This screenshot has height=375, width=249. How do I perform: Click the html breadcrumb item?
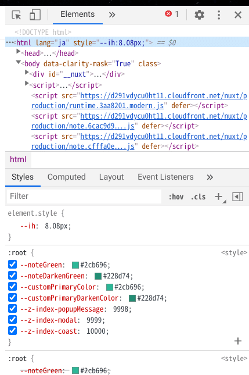pyautogui.click(x=18, y=159)
